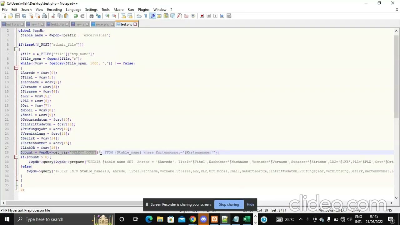The image size is (400, 225).
Task: Click the Redo toolbar icon
Action: 82,16
